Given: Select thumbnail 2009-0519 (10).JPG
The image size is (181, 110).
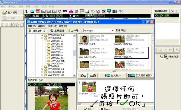Looking at the screenshot, I should (x=131, y=40).
